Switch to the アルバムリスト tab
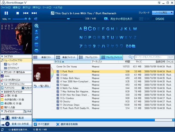Viewport: 175px width, 132px height. click(89, 57)
